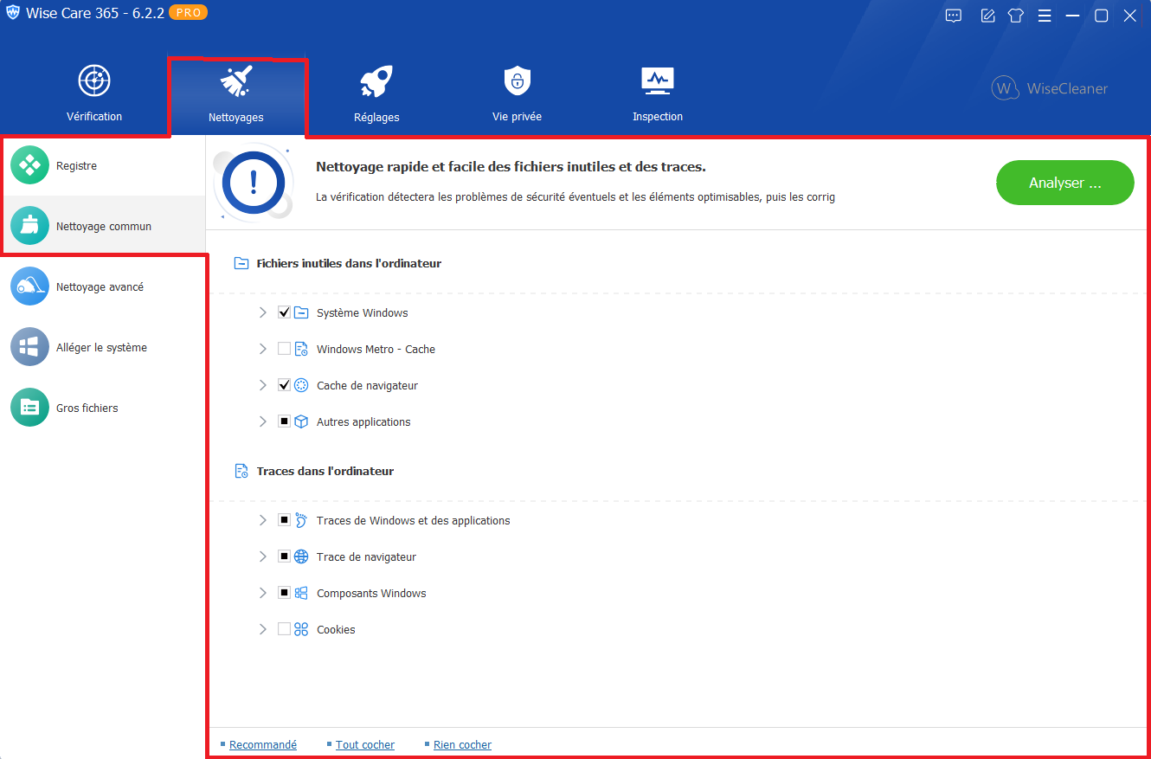Click the Recommandé link
This screenshot has height=759, width=1151.
263,744
